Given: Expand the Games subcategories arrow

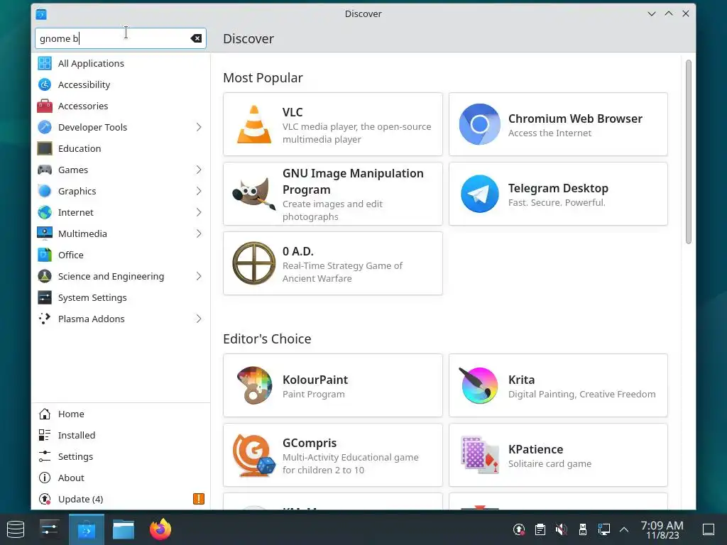Looking at the screenshot, I should (x=199, y=170).
